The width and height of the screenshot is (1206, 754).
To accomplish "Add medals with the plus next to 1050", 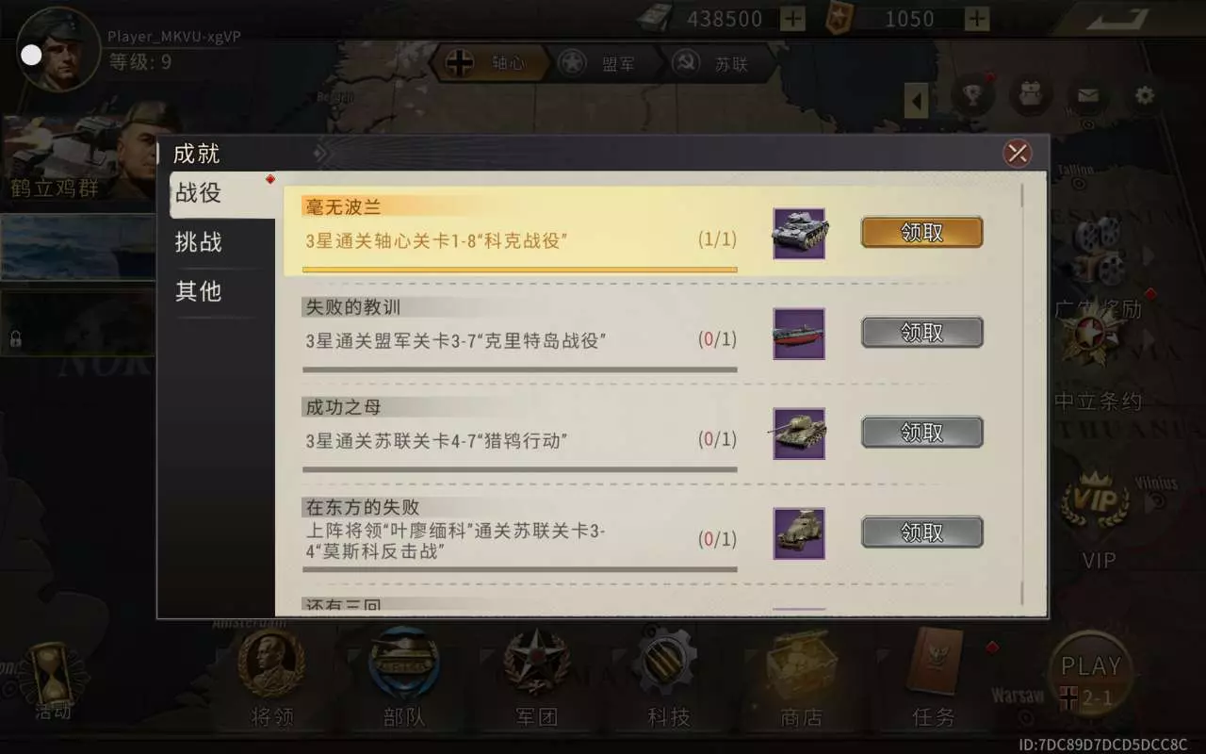I will [978, 18].
